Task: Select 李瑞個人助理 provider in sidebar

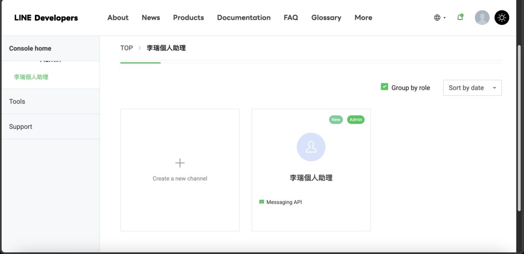Action: [x=31, y=77]
